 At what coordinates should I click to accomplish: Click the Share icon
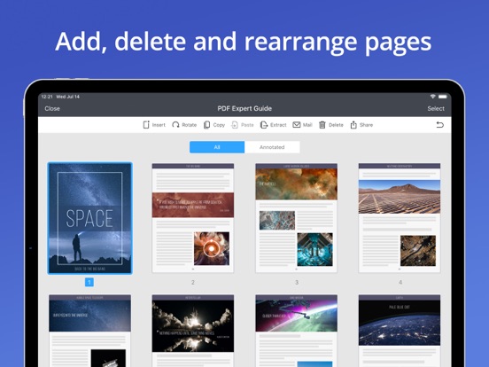(353, 125)
